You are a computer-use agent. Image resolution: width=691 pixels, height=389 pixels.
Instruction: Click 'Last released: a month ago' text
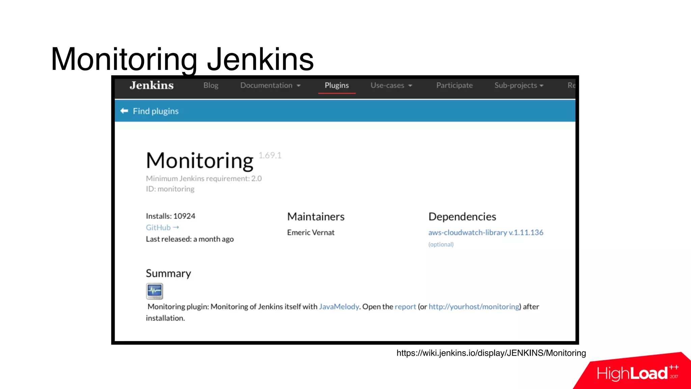click(190, 239)
